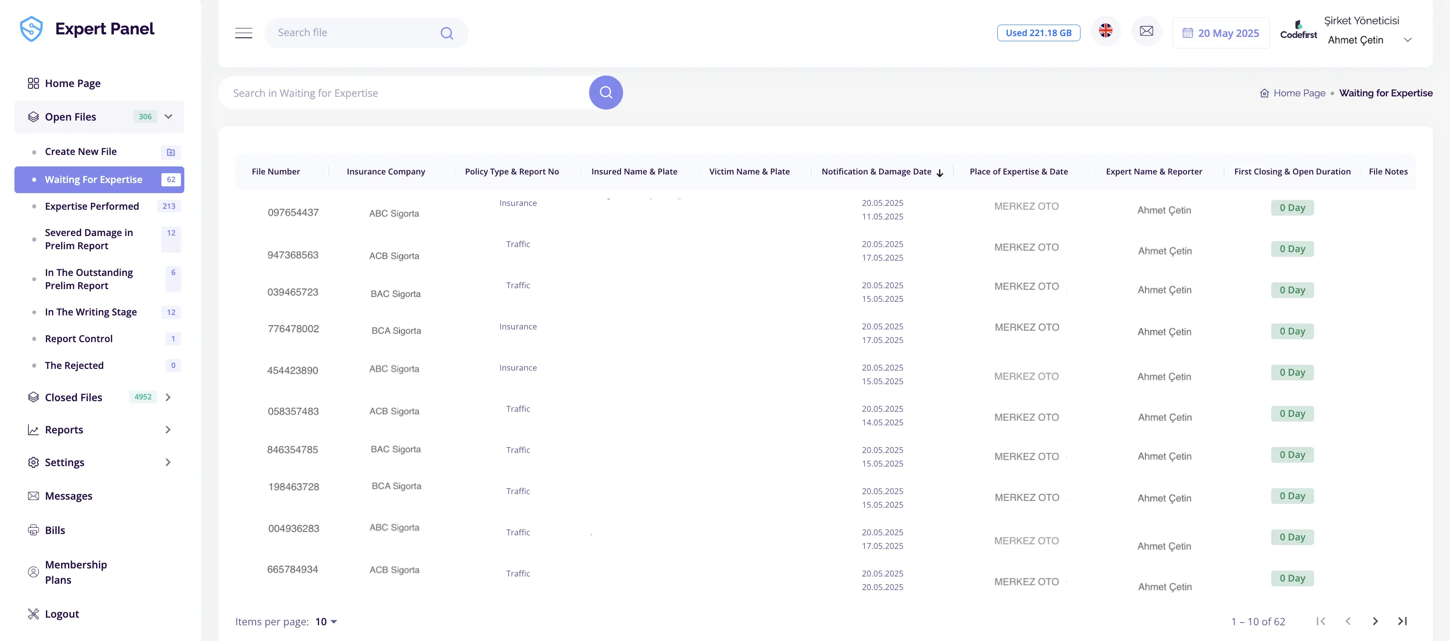Click the calendar icon beside 20 May 2025
The image size is (1450, 641).
1188,33
